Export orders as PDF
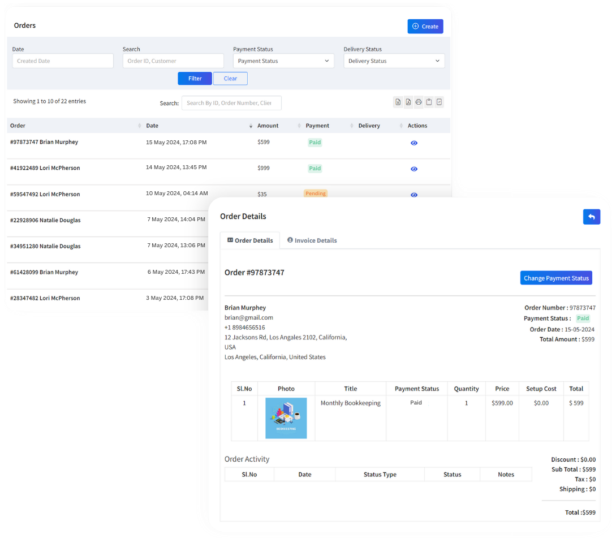The width and height of the screenshot is (616, 538). [408, 102]
